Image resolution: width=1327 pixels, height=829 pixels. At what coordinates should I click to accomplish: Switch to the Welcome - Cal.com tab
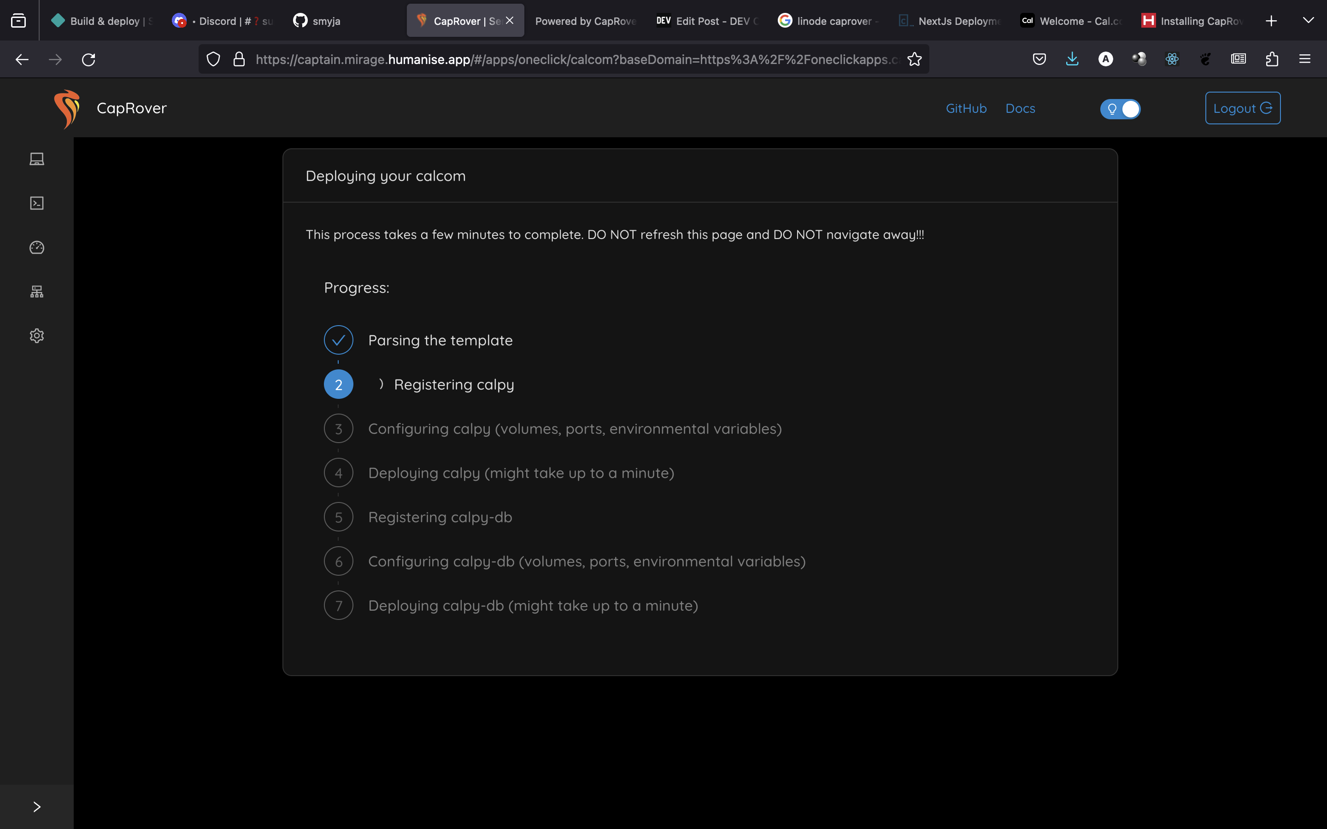[1072, 21]
